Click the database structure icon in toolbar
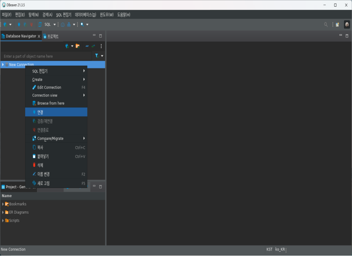The width and height of the screenshot is (352, 261). tap(69, 25)
